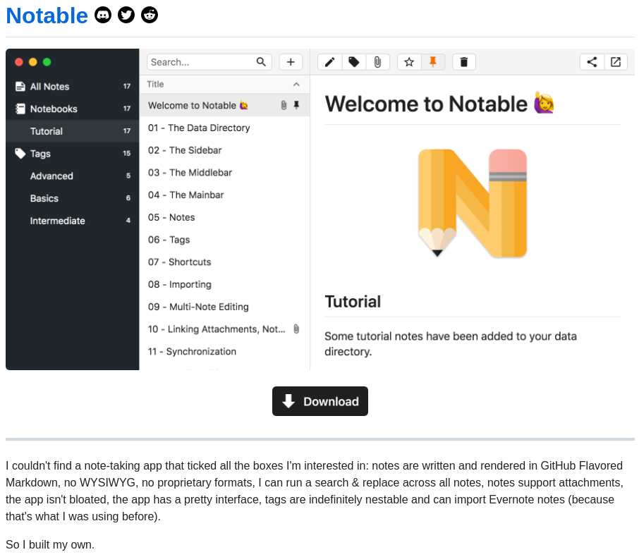The height and width of the screenshot is (557, 639).
Task: Collapse the Title sort chevron
Action: pos(296,84)
